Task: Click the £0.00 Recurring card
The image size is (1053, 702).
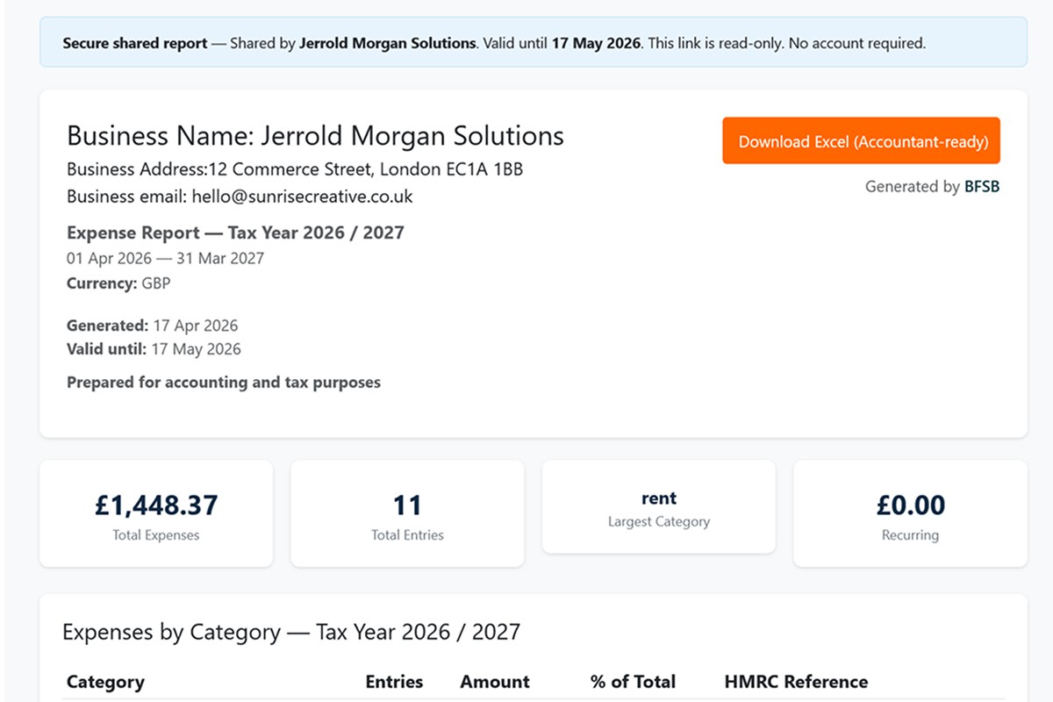Action: click(910, 513)
